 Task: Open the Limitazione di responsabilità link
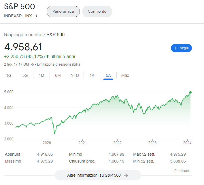59,64
